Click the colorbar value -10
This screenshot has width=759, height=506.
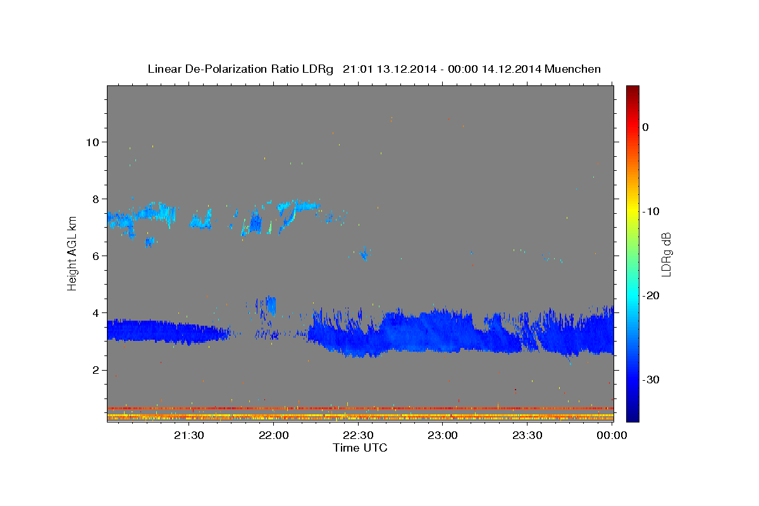click(x=650, y=211)
